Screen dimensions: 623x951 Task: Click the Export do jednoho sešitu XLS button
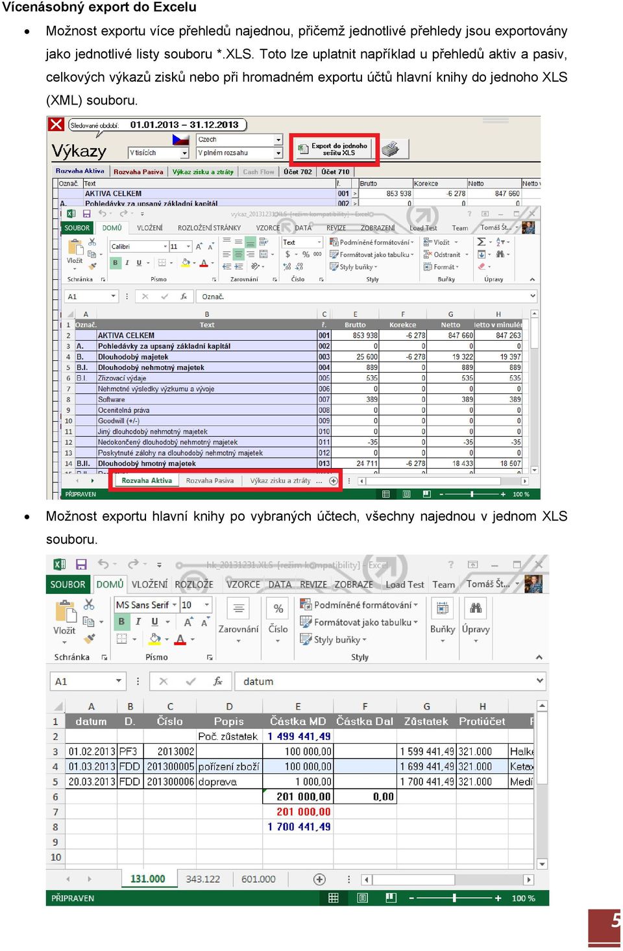[x=334, y=149]
